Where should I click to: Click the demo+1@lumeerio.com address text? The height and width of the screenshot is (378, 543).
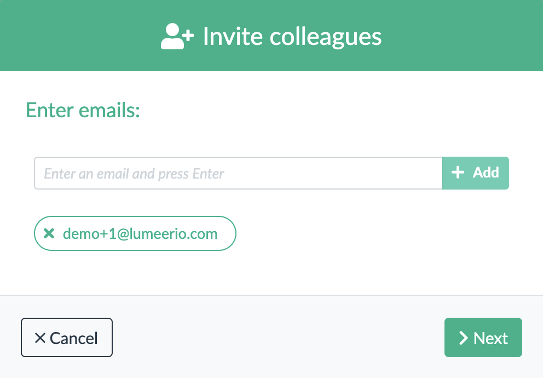pyautogui.click(x=140, y=234)
